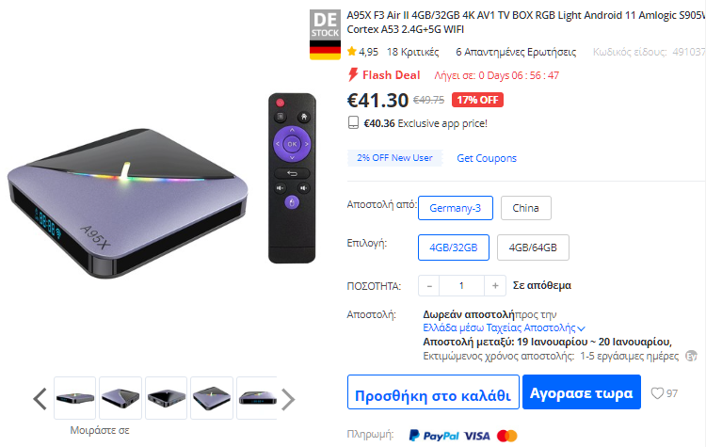Screen dimensions: 706x447
Task: Decrease quantity with the minus button
Action: click(x=429, y=286)
